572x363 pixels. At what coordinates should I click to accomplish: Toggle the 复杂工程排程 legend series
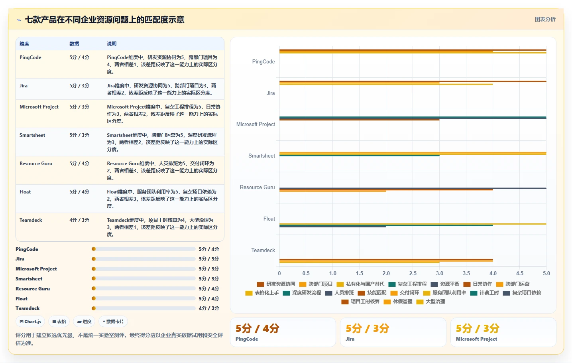pyautogui.click(x=407, y=284)
